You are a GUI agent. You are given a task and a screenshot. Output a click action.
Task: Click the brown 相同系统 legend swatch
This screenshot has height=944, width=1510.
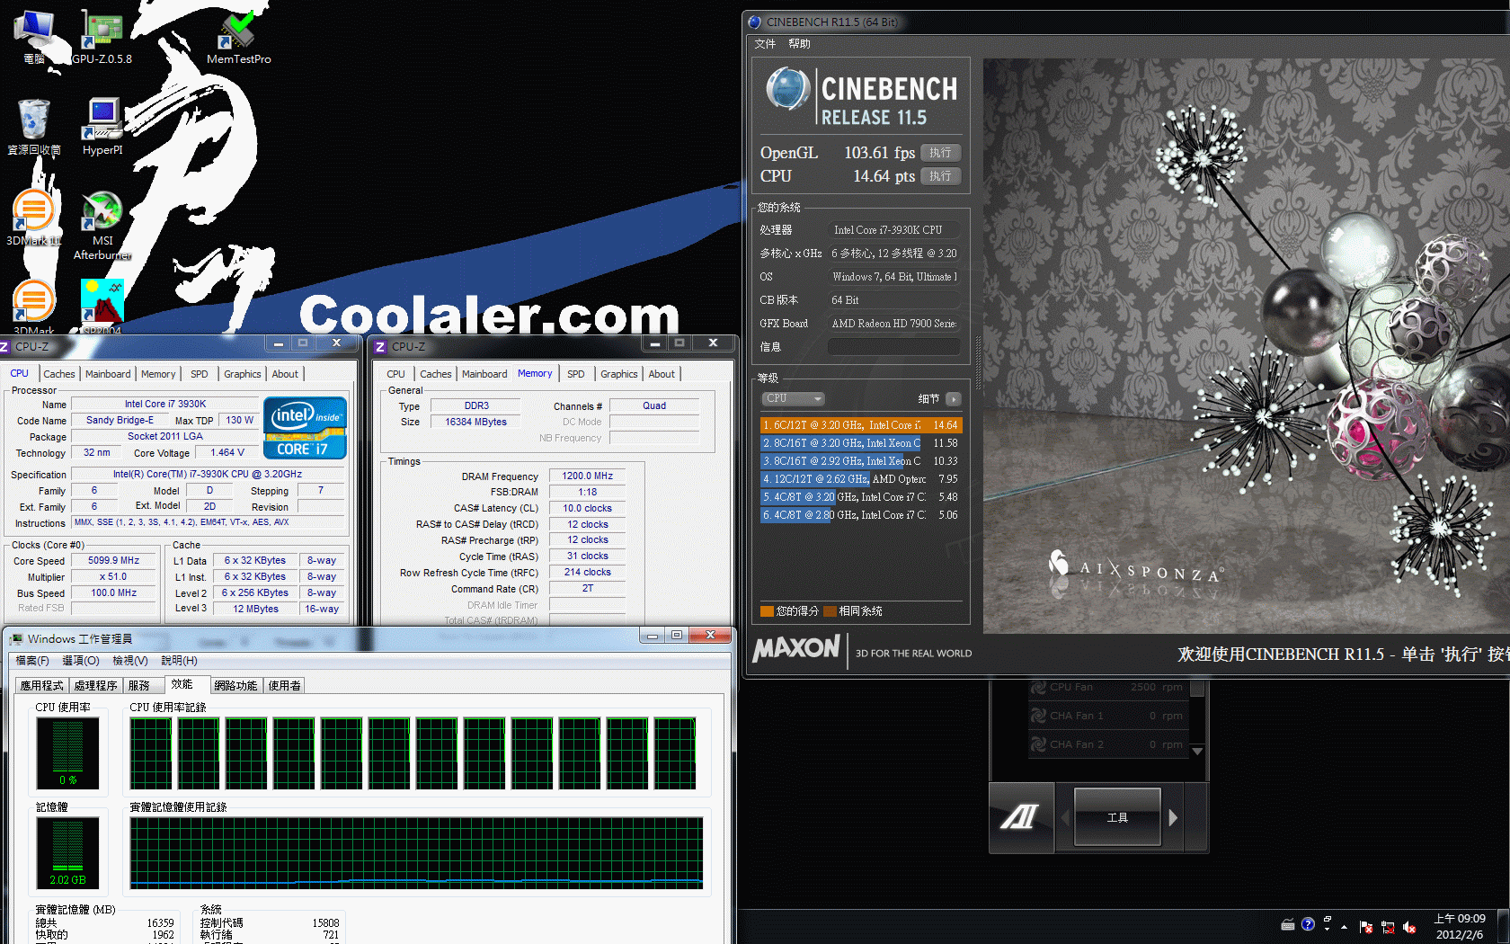830,611
